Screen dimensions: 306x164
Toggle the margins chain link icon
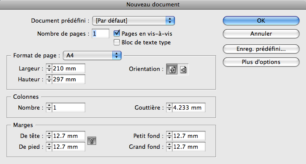[92, 141]
